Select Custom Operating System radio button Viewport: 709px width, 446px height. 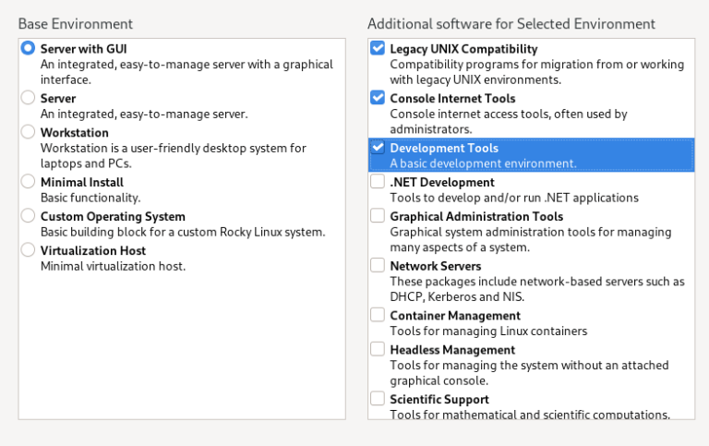click(x=29, y=216)
